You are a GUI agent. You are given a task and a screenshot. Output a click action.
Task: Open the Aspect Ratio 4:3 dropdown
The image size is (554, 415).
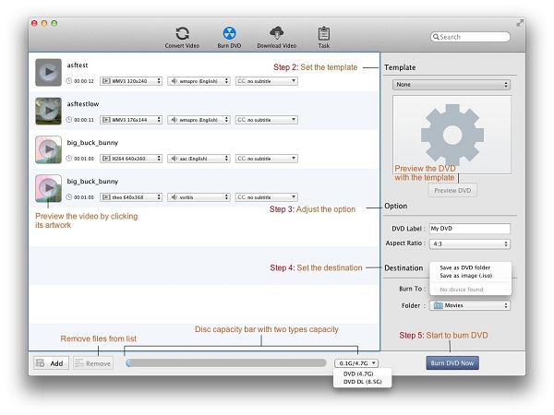(470, 243)
